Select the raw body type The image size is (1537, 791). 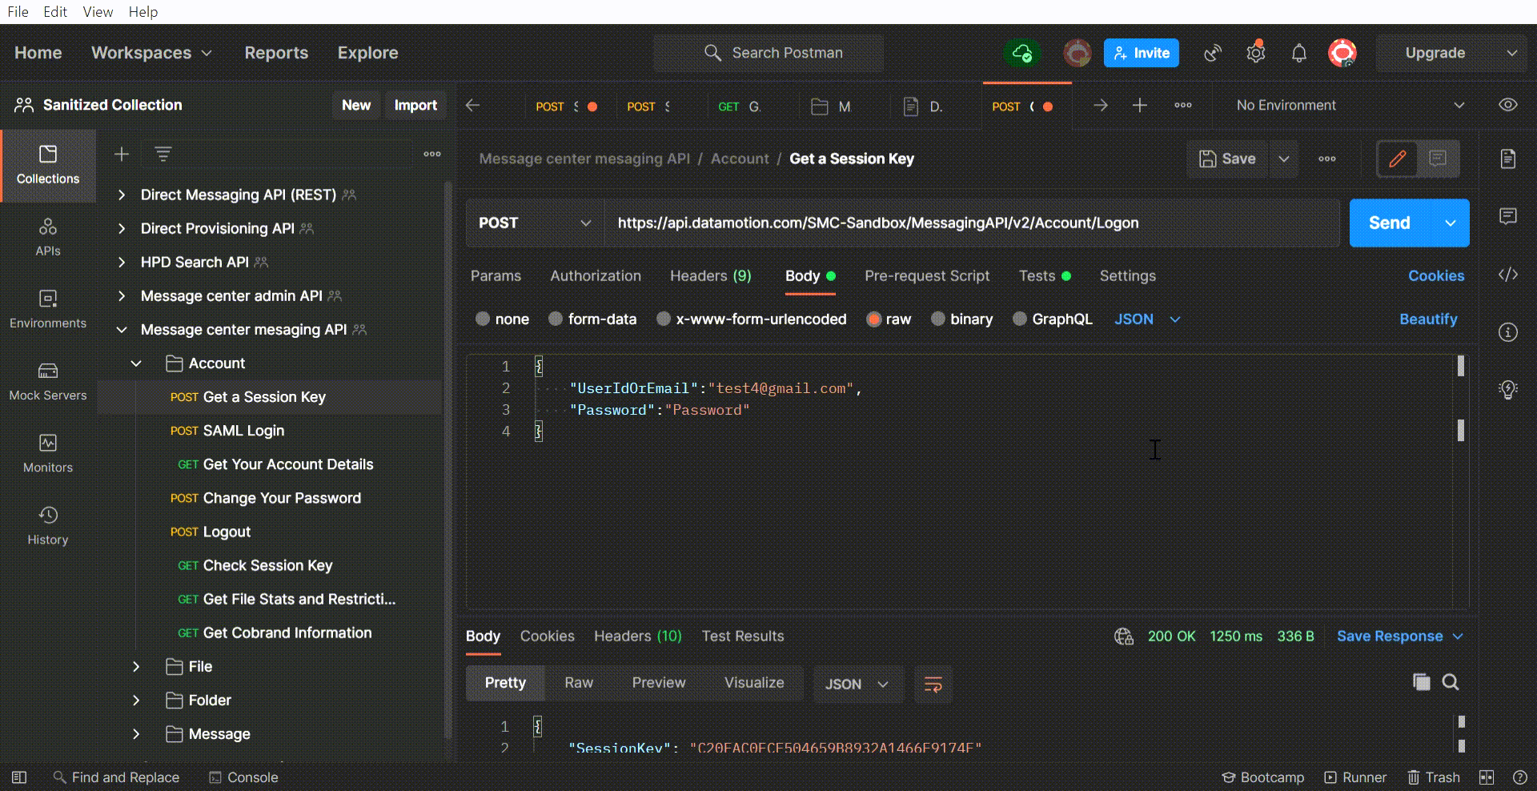click(x=889, y=319)
